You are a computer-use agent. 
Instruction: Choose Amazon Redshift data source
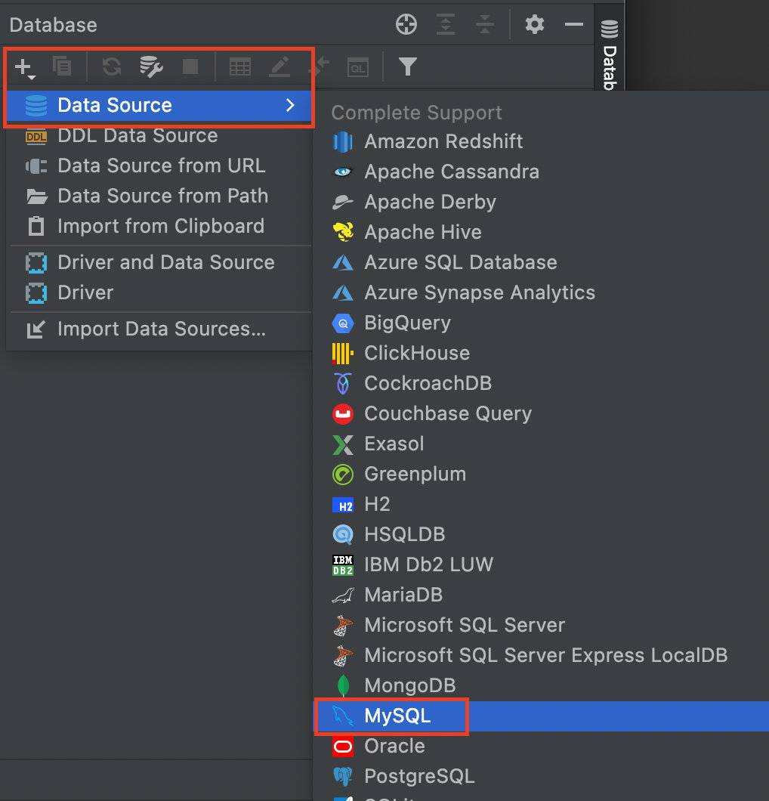pyautogui.click(x=542, y=141)
